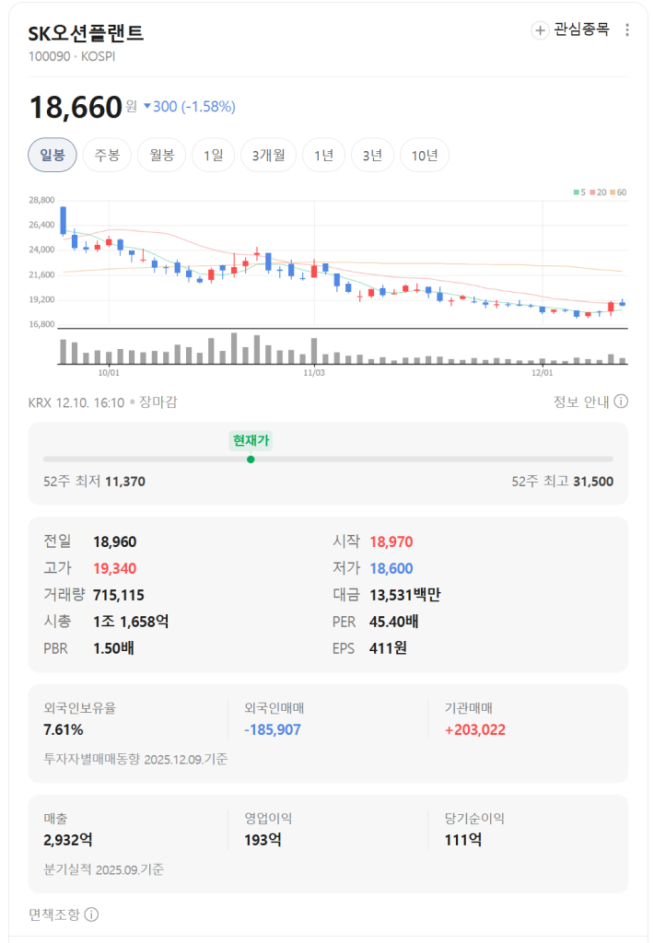Toggle the 5-day moving average legend
Screen dimensions: 654x943
click(x=579, y=192)
